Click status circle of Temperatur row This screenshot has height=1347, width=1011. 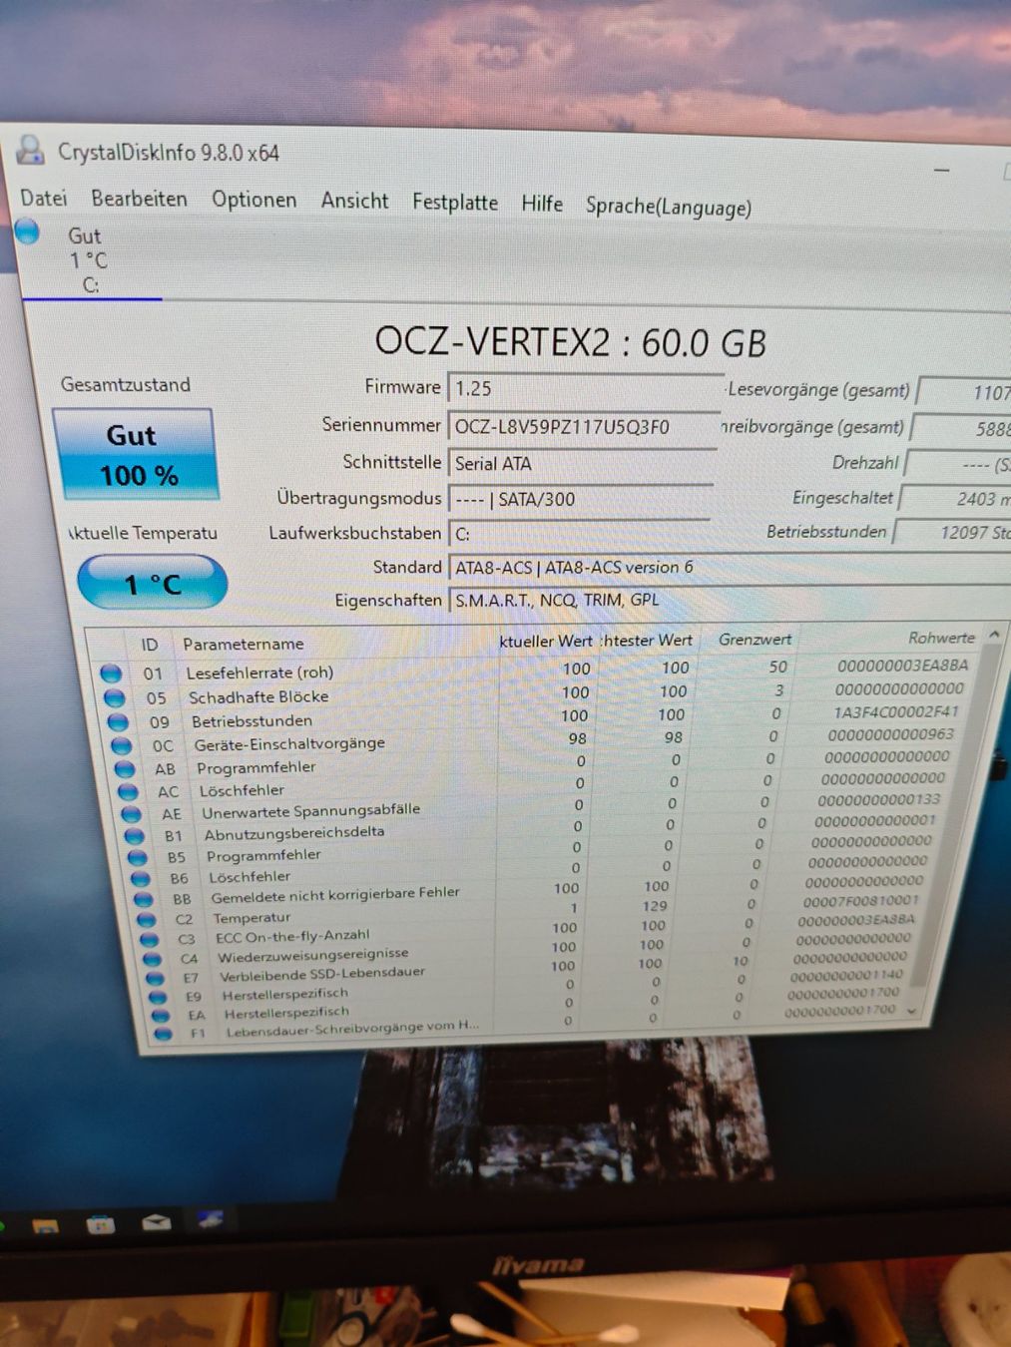coord(147,920)
